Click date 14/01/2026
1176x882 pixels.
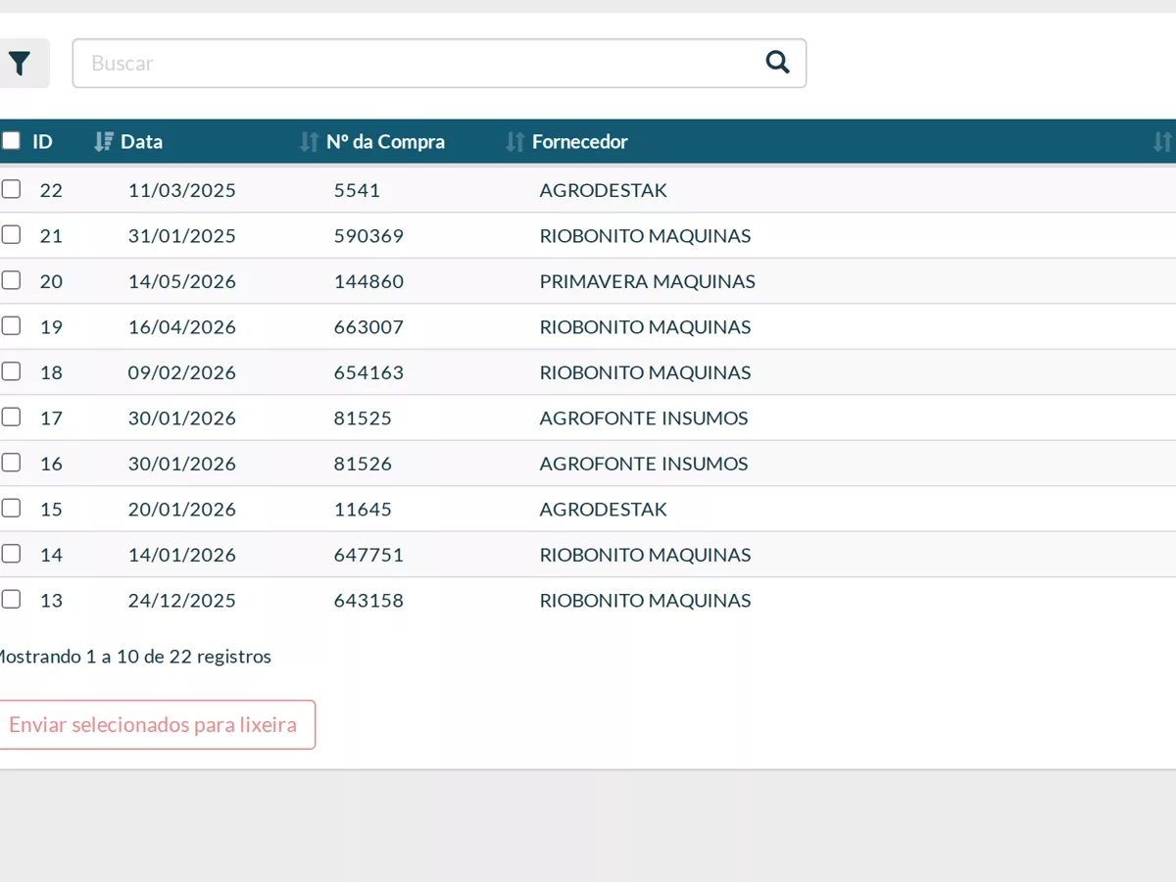[x=182, y=555]
